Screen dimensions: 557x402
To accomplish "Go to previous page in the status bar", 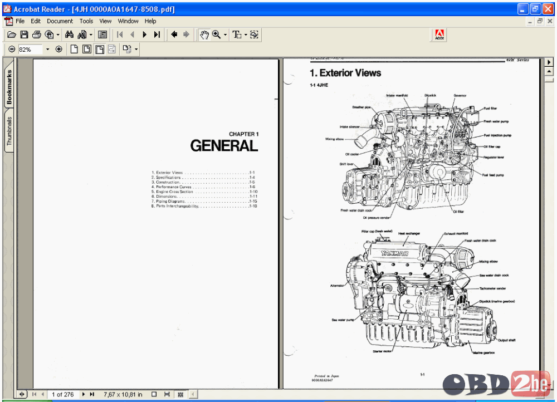I will [43, 394].
